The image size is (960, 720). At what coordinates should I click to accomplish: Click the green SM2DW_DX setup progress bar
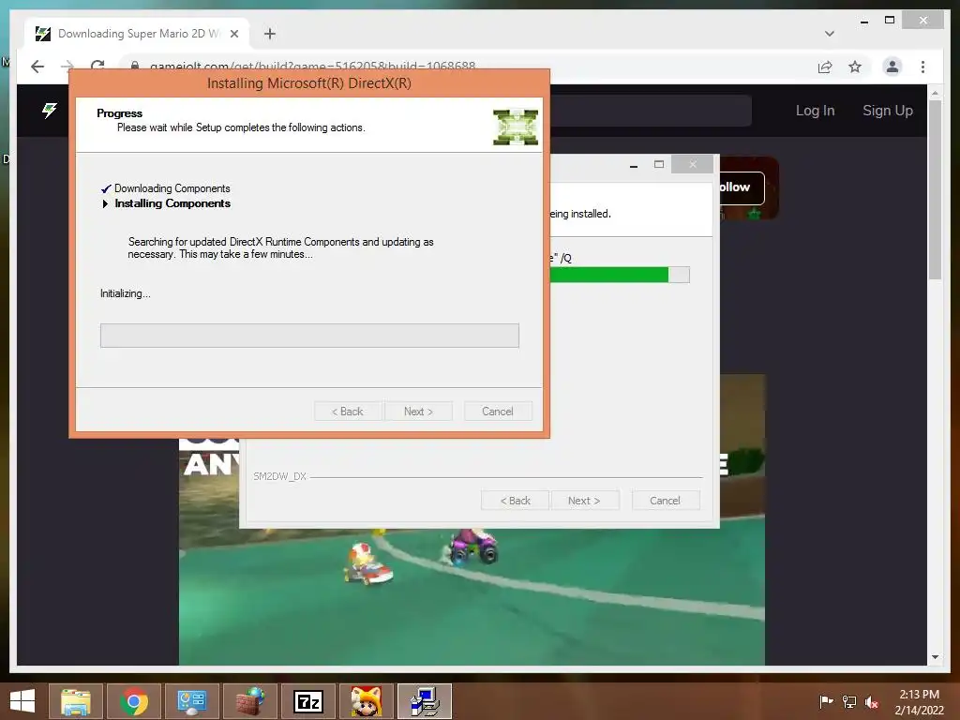tap(620, 275)
